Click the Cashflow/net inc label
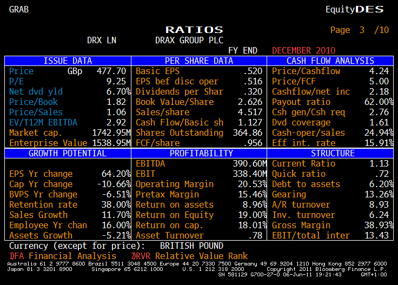Screen dimensions: 398x285 click(x=311, y=91)
